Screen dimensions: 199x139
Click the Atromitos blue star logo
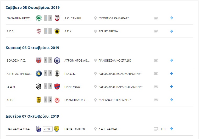57,61
